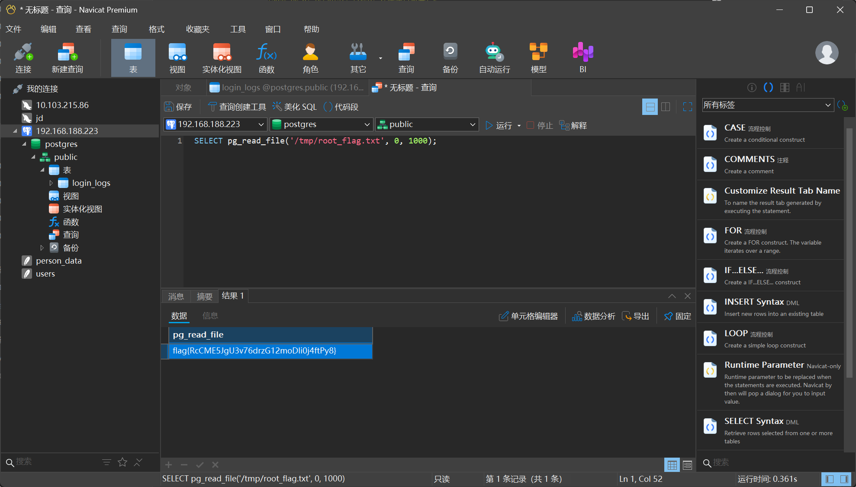Select the flag result cell
The image size is (856, 487).
tap(270, 351)
